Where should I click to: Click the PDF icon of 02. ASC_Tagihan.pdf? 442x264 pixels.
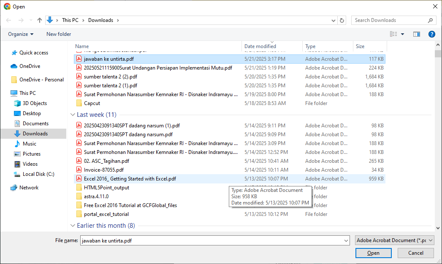79,161
